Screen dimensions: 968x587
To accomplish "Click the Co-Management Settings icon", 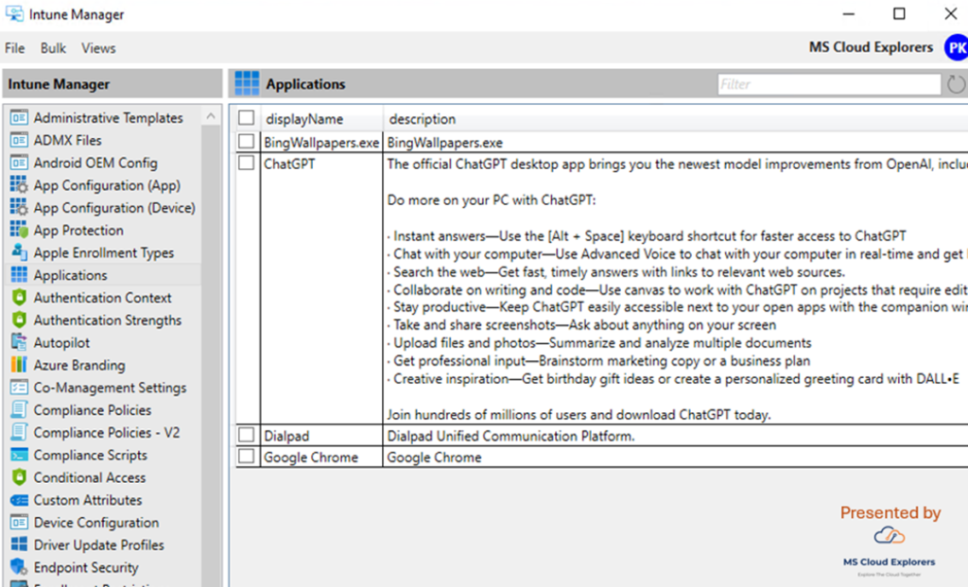I will tap(19, 388).
